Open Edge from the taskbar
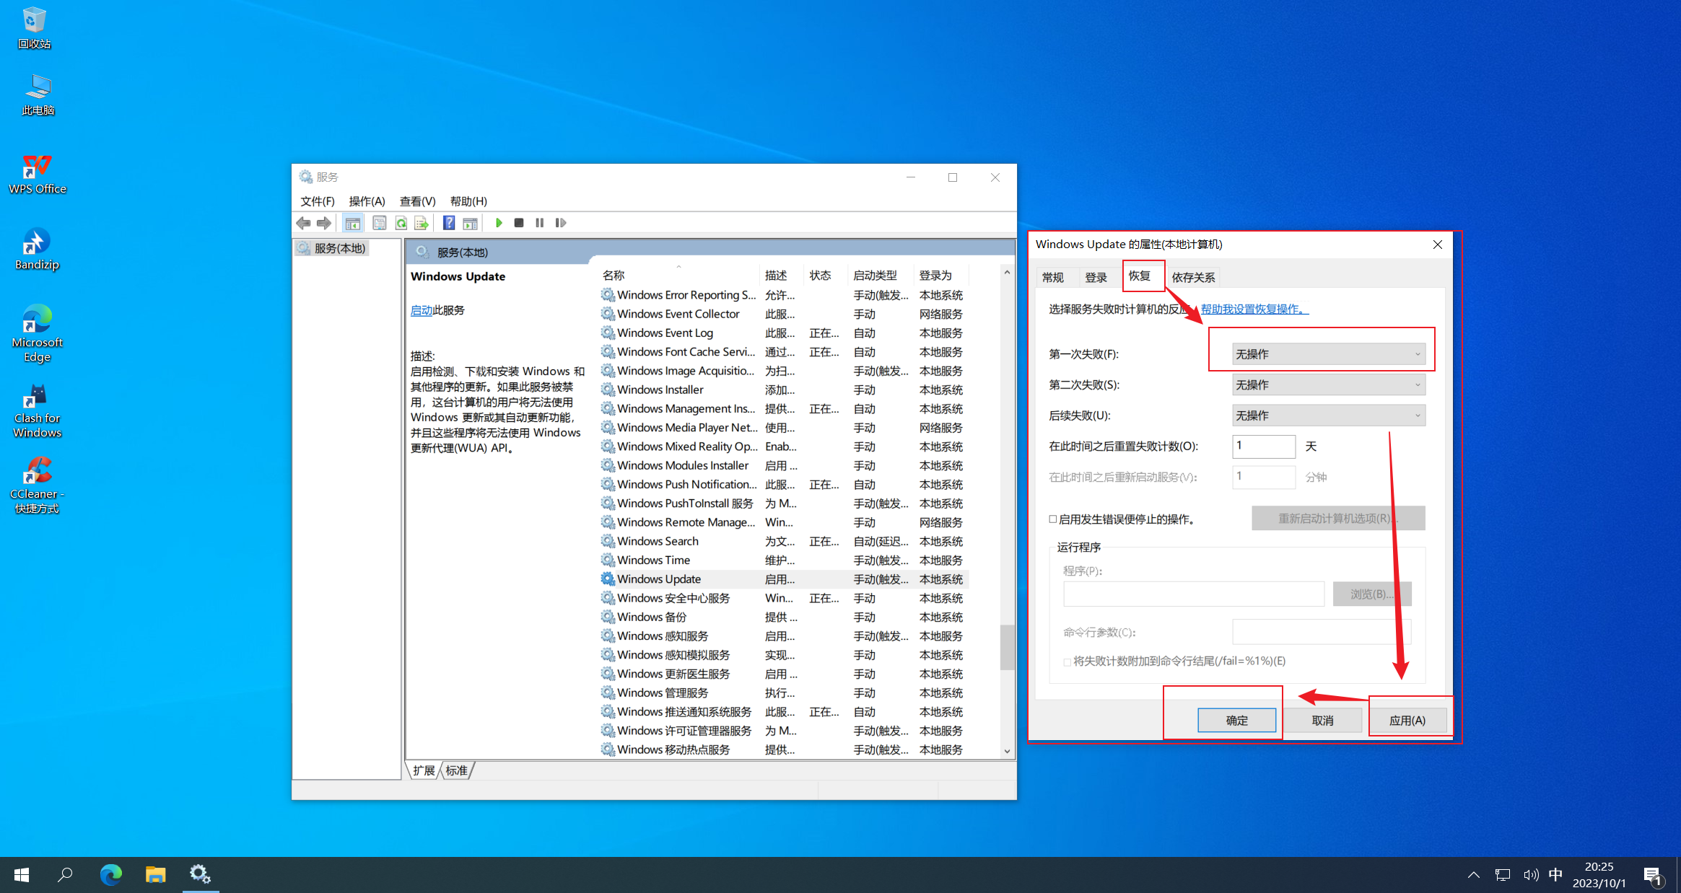The height and width of the screenshot is (893, 1681). (x=110, y=875)
